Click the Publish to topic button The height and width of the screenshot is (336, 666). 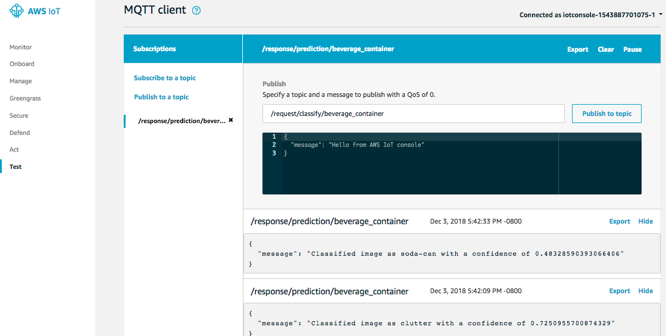606,114
